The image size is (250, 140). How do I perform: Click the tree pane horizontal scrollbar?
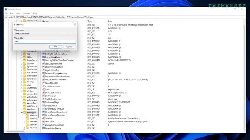point(15,131)
